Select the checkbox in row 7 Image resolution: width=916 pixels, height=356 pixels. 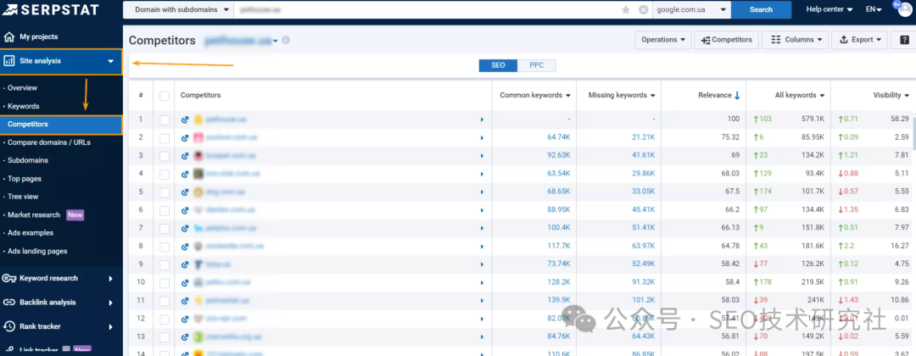165,228
